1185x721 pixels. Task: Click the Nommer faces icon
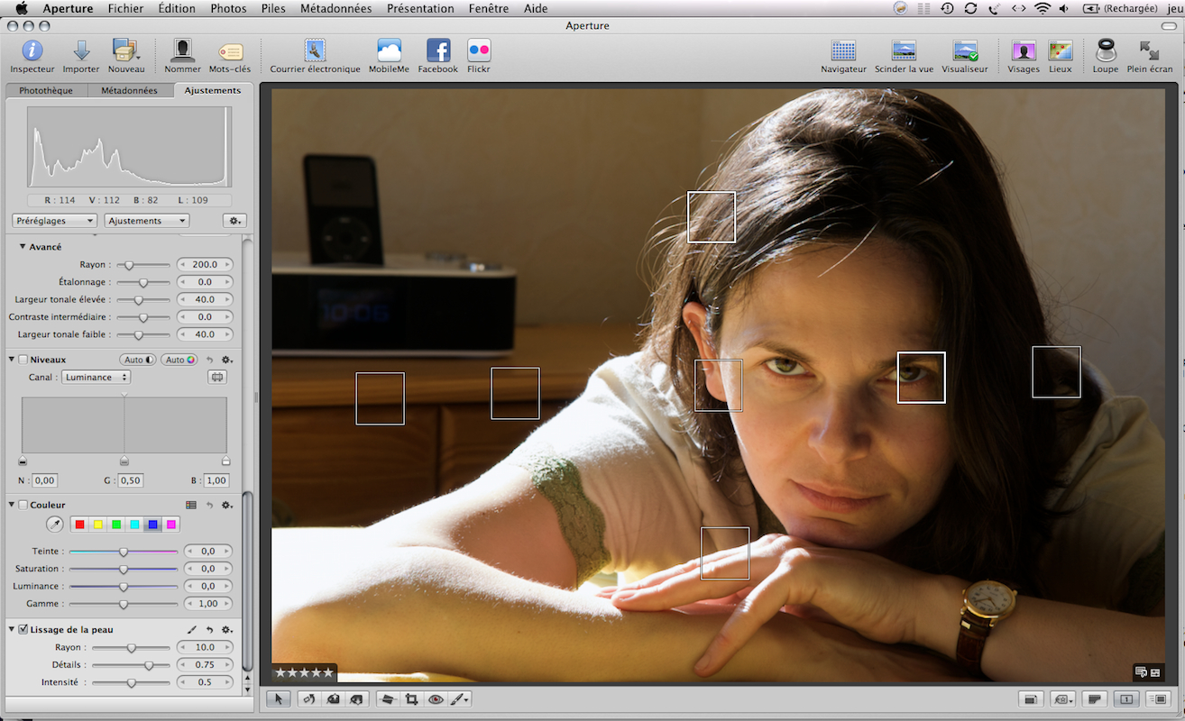(x=183, y=56)
